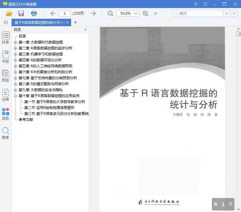Image resolution: width=241 pixels, height=212 pixels.
Task: Open the 书签 bookmarks panel
Action: 6,57
